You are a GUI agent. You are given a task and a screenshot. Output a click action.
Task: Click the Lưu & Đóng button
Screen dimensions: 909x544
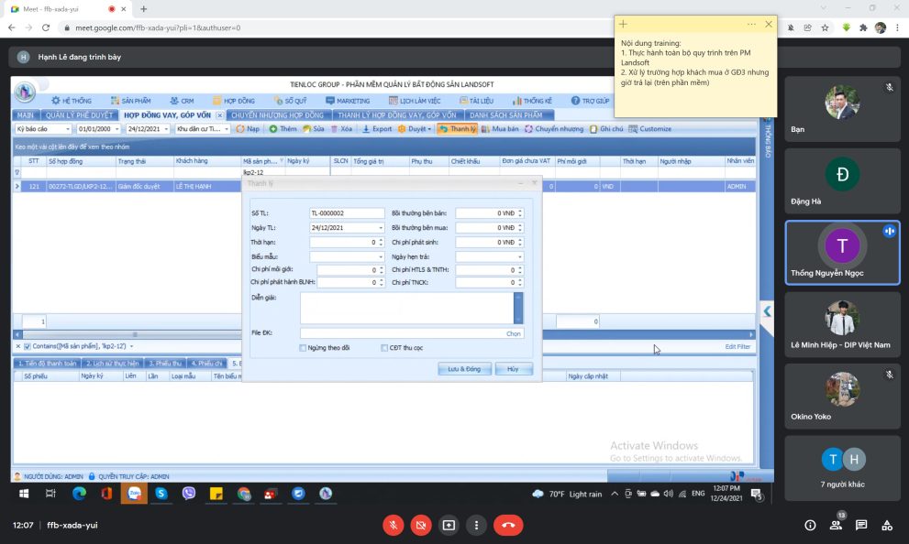[x=464, y=369]
